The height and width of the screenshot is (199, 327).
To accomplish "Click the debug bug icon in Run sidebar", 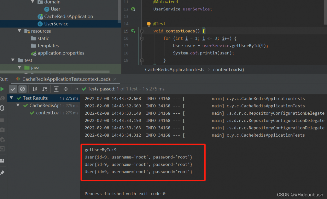I will (2, 139).
